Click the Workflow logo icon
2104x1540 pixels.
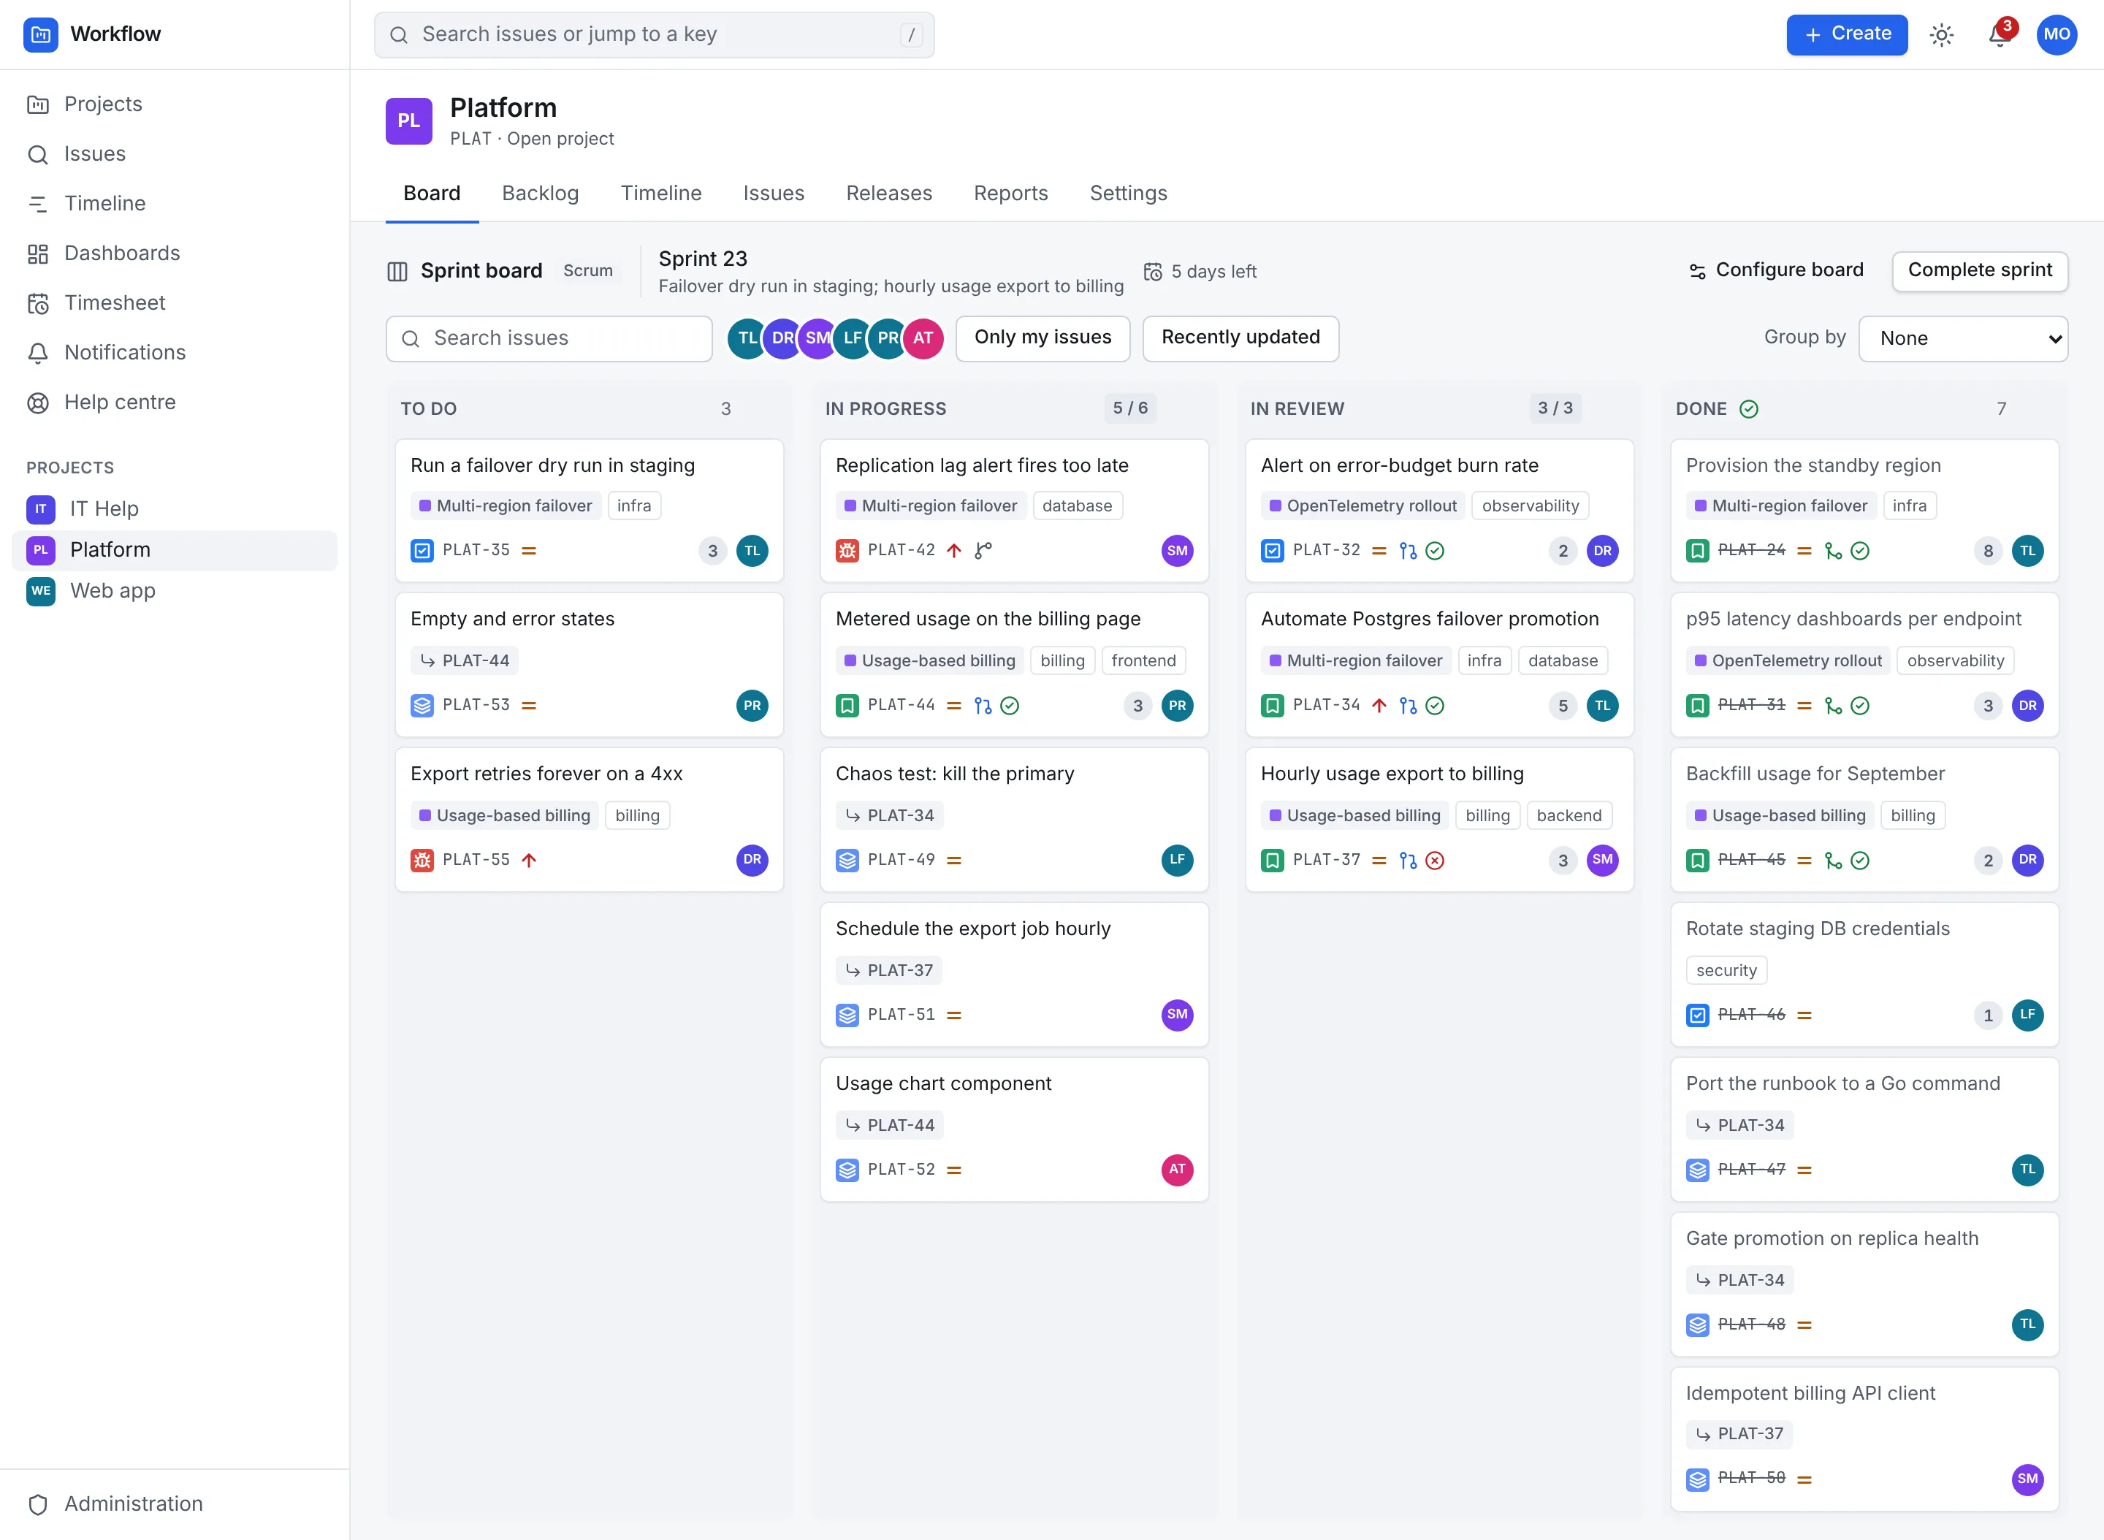[40, 34]
